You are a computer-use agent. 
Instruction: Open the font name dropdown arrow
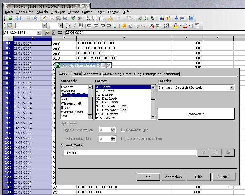click(45, 26)
